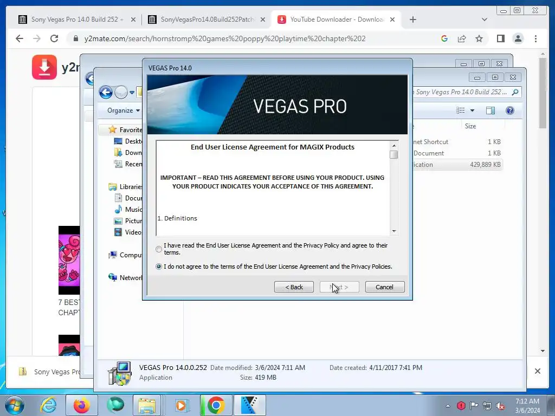The image size is (555, 416).
Task: Dismiss the Chrome download bar
Action: 537,371
